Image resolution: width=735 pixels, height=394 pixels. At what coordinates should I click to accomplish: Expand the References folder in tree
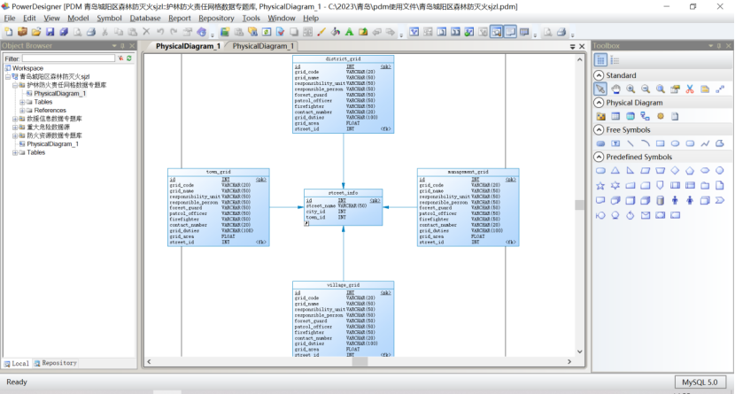pyautogui.click(x=22, y=110)
